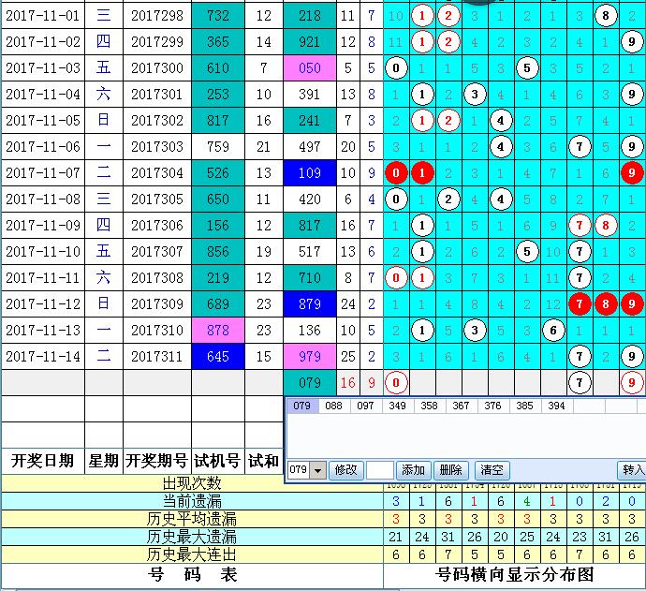Open the 079 number dropdown
The width and height of the screenshot is (646, 591).
(319, 470)
